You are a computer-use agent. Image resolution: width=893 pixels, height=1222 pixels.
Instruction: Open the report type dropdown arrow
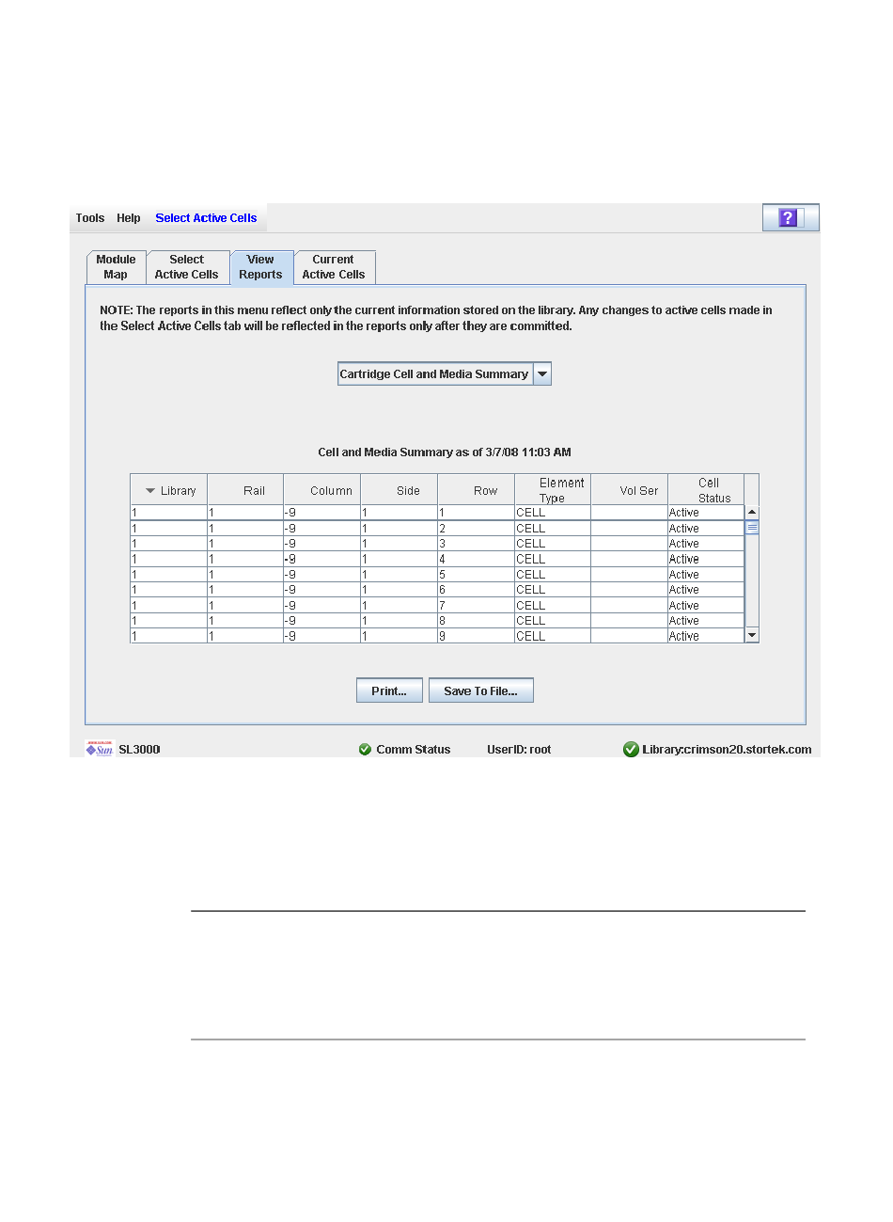coord(542,374)
